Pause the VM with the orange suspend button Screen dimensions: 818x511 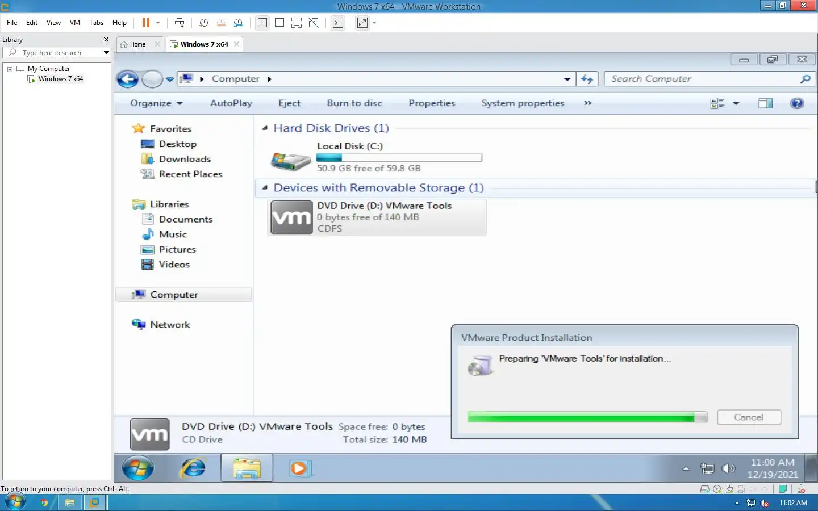pyautogui.click(x=146, y=23)
